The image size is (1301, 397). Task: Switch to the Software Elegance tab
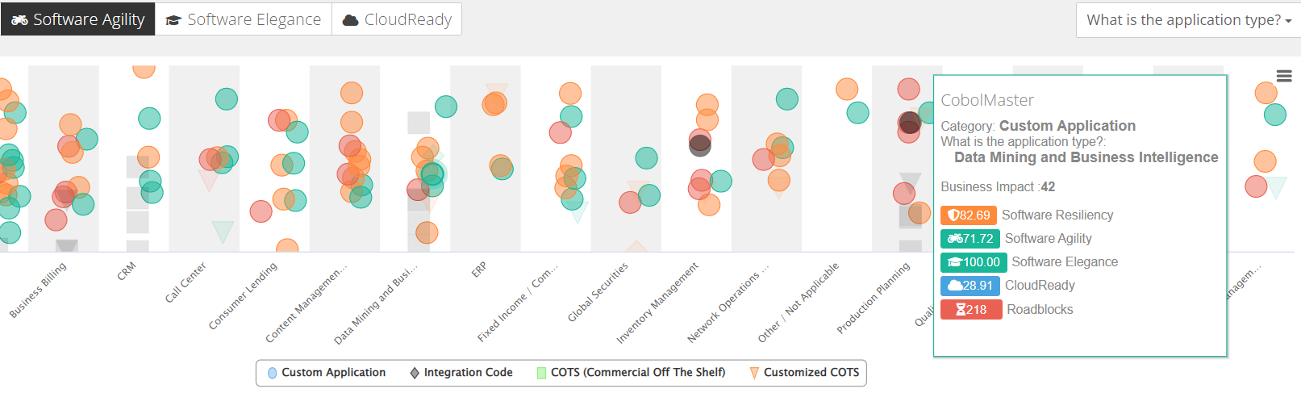pyautogui.click(x=244, y=19)
